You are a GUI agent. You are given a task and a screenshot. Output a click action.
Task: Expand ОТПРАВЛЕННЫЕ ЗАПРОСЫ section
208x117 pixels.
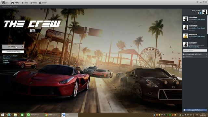click(195, 54)
